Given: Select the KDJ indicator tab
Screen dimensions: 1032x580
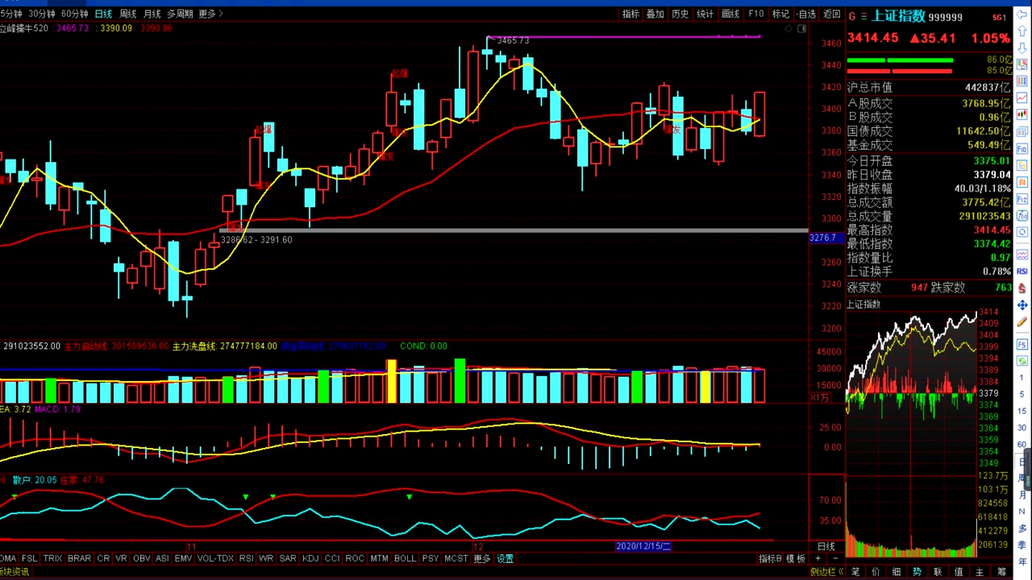Looking at the screenshot, I should (310, 558).
